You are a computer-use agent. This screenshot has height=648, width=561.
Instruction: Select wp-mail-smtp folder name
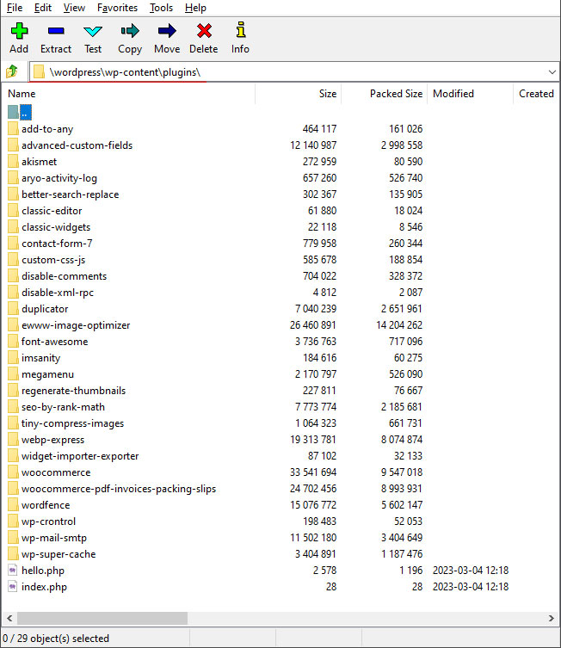54,538
